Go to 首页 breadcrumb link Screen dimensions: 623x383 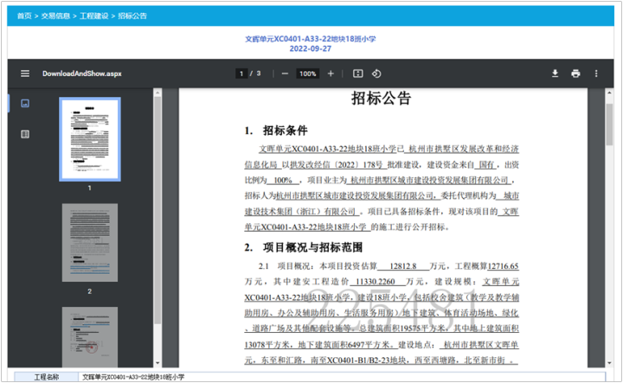[x=24, y=16]
